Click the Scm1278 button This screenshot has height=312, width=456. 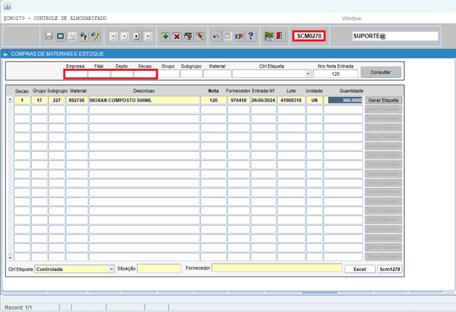click(390, 269)
